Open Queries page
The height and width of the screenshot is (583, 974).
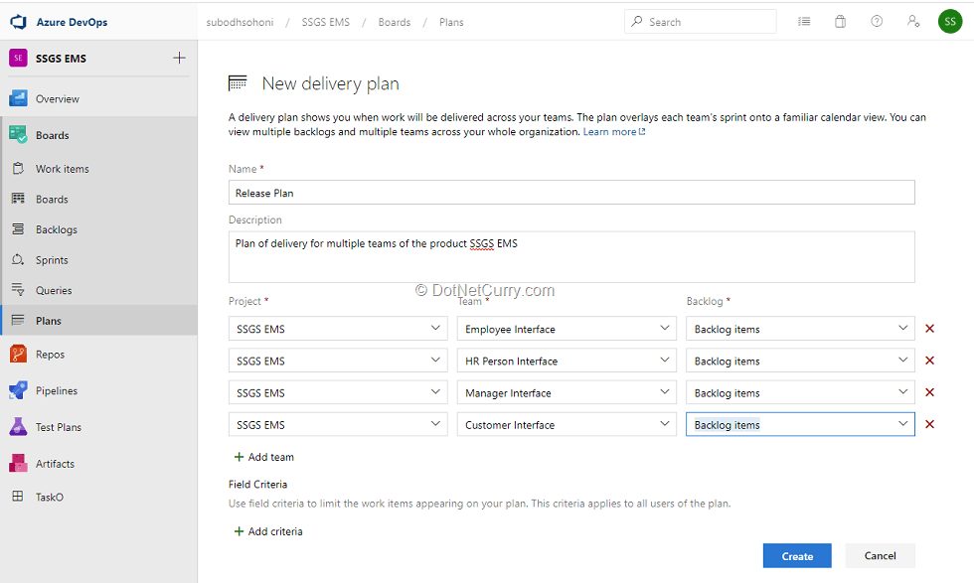[54, 291]
